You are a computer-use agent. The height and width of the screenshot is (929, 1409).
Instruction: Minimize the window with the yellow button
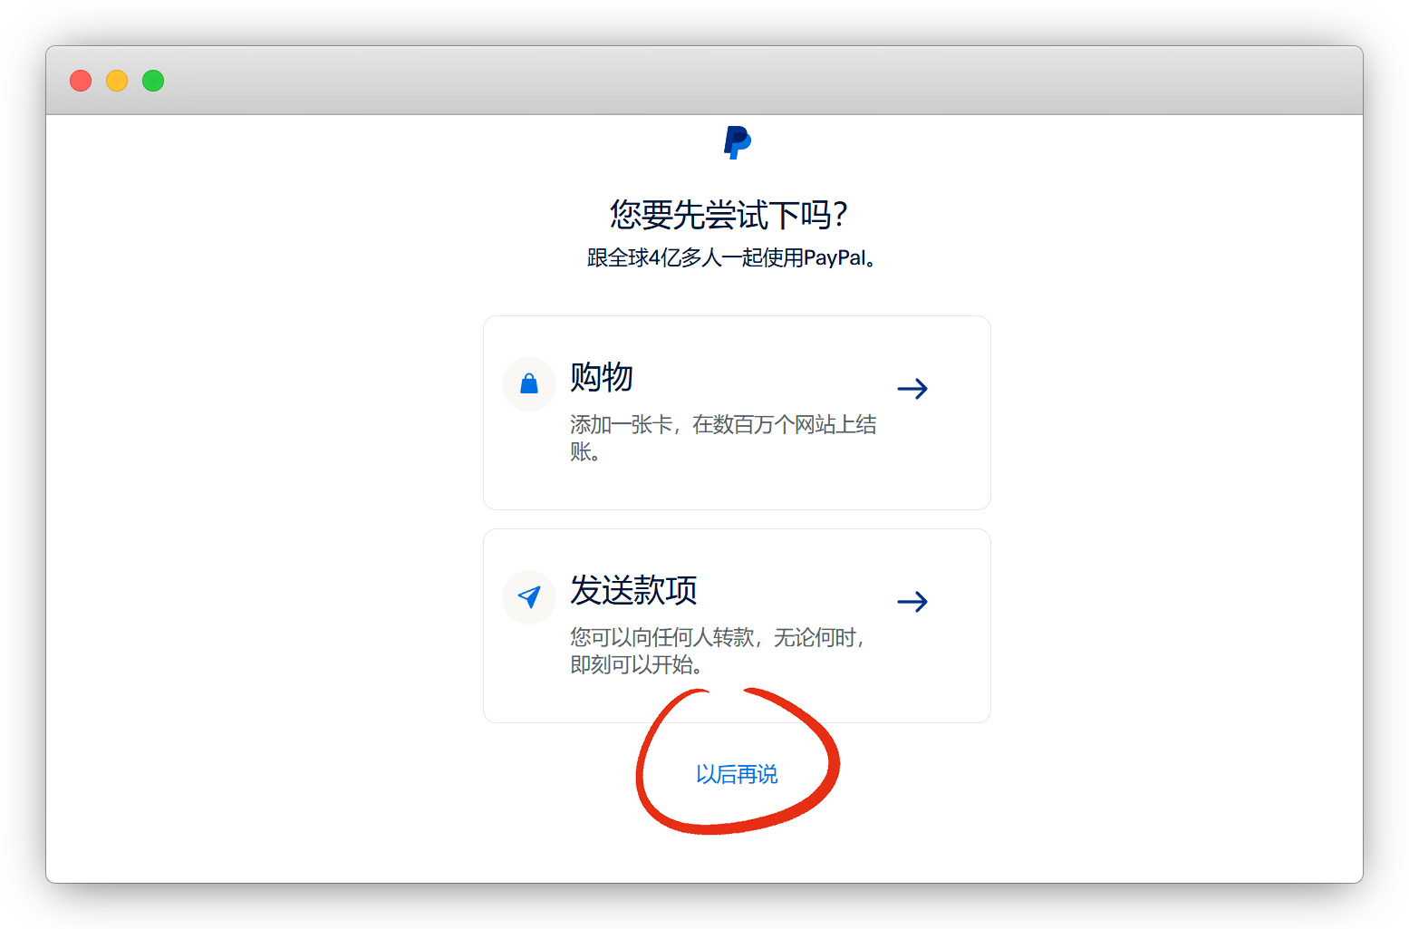coord(117,81)
